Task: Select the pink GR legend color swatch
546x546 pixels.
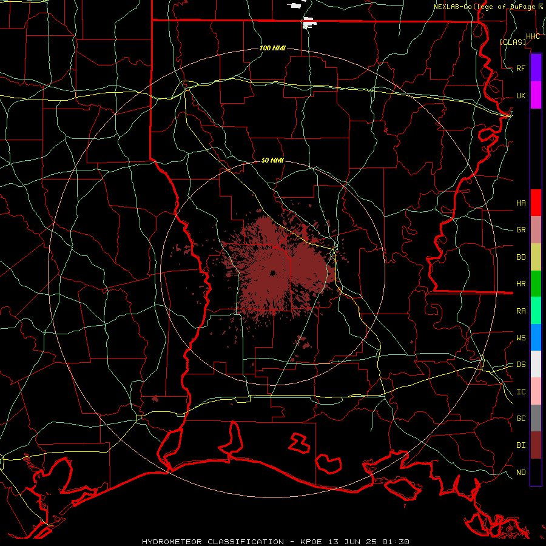Action: [536, 230]
